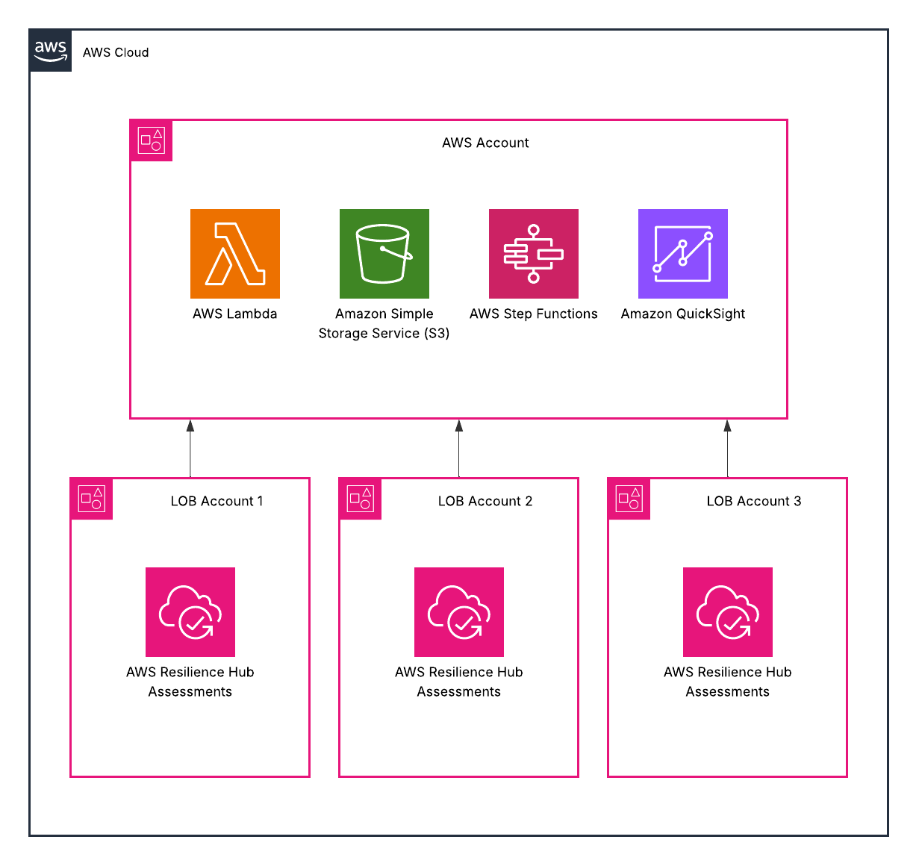Select the Resilience Hub icon in LOB Account 2
This screenshot has height=866, width=919.
click(458, 612)
